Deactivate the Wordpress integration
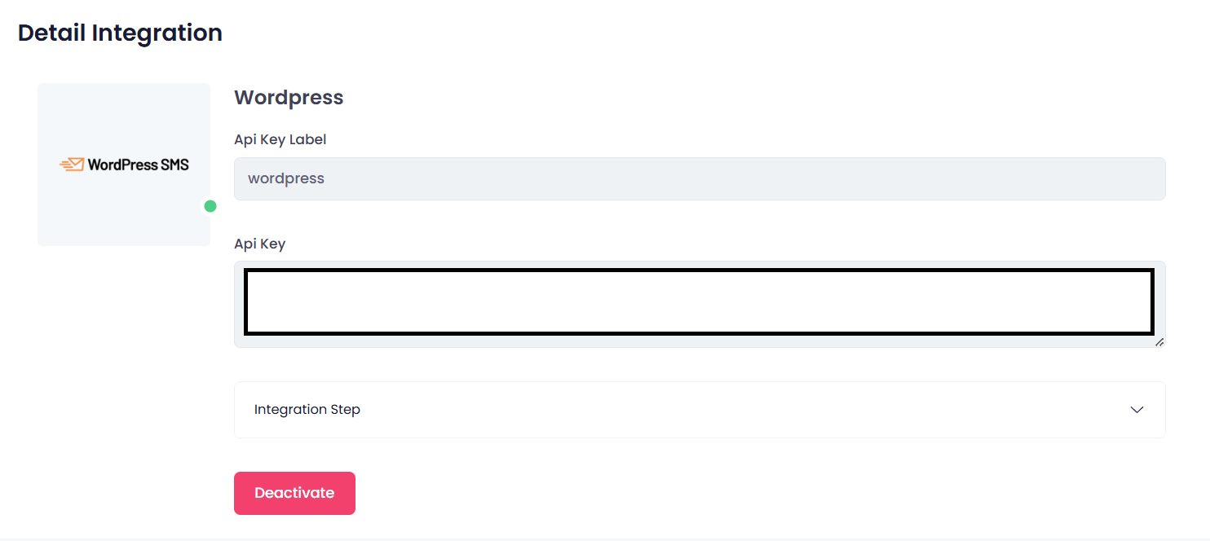 pos(294,493)
